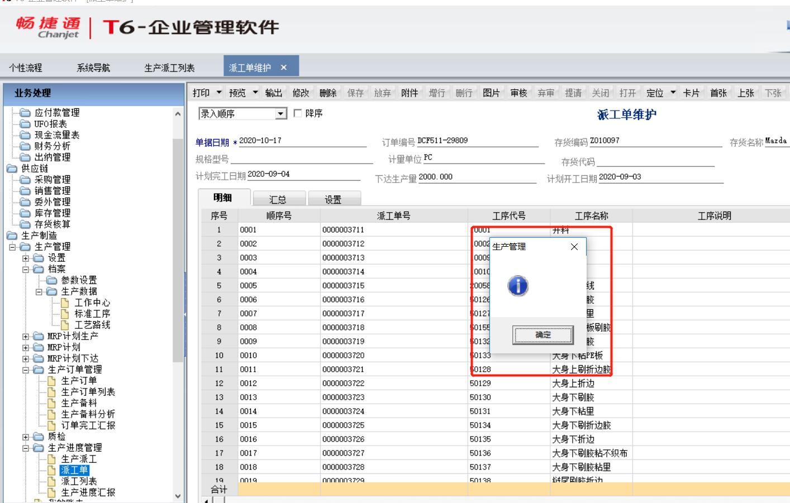The image size is (790, 503).
Task: Open 派工列表 in tree
Action: [x=73, y=481]
